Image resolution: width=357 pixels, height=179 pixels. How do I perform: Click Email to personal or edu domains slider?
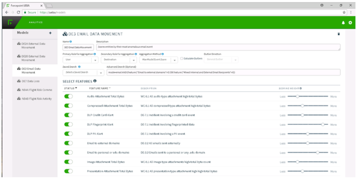(308, 152)
